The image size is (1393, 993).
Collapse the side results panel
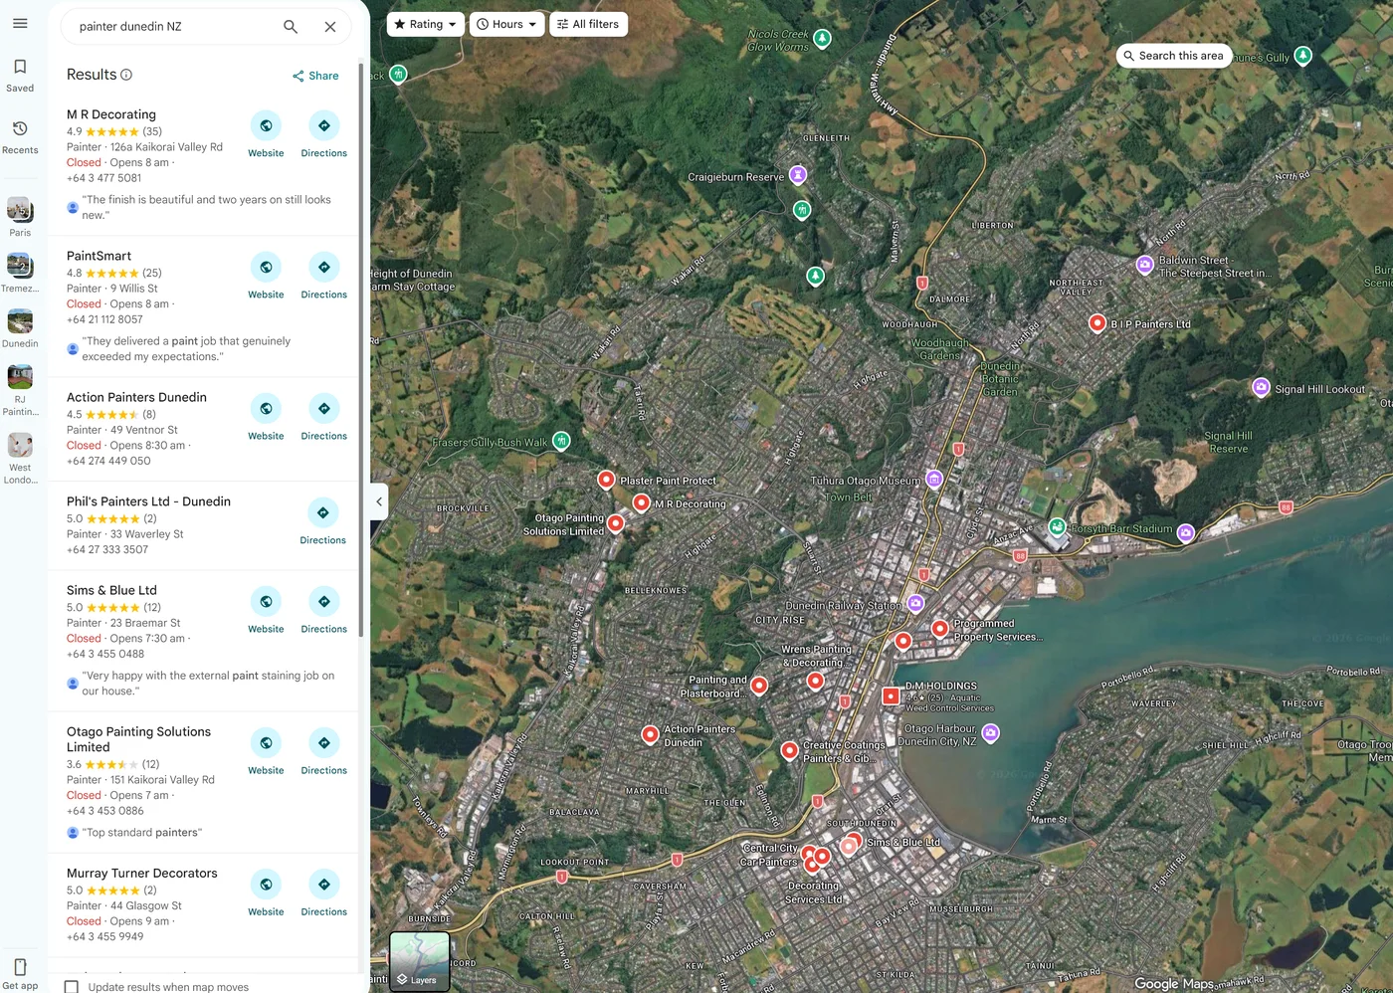[x=378, y=501]
